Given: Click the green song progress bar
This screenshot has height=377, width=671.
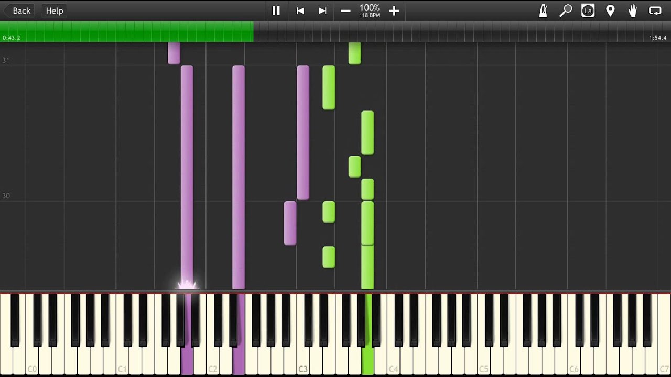Looking at the screenshot, I should tap(126, 31).
